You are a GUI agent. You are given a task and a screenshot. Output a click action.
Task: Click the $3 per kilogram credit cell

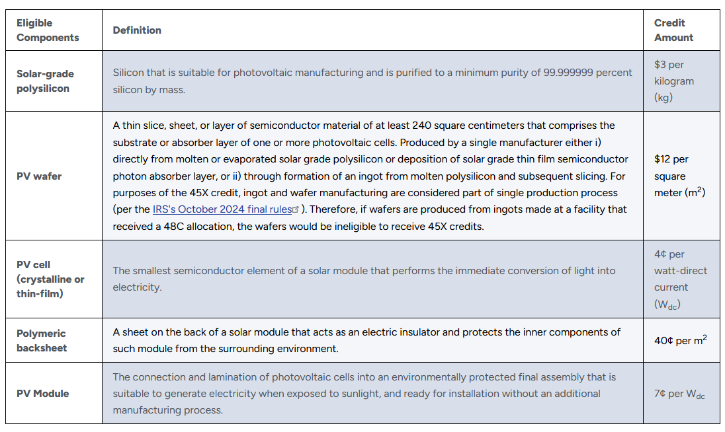673,81
